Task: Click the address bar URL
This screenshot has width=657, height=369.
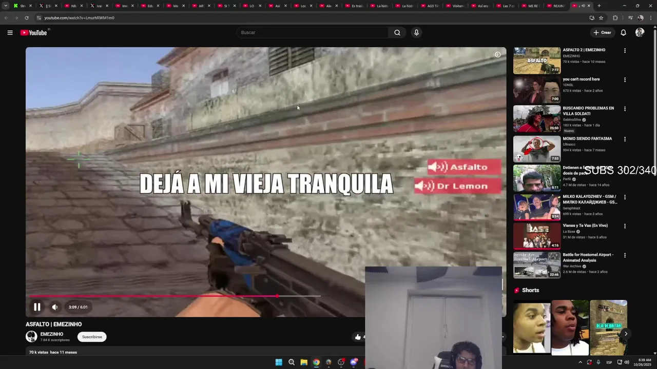Action: [x=79, y=18]
